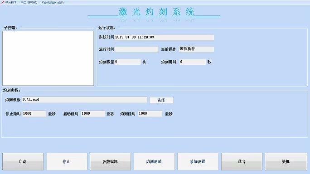
Task: Focus the 灼刻模板 template path field
Action: tap(85, 100)
